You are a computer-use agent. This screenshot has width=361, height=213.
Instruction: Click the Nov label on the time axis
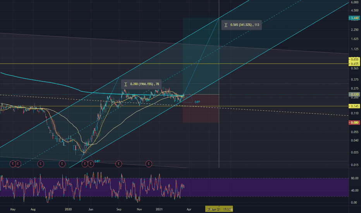pos(139,209)
